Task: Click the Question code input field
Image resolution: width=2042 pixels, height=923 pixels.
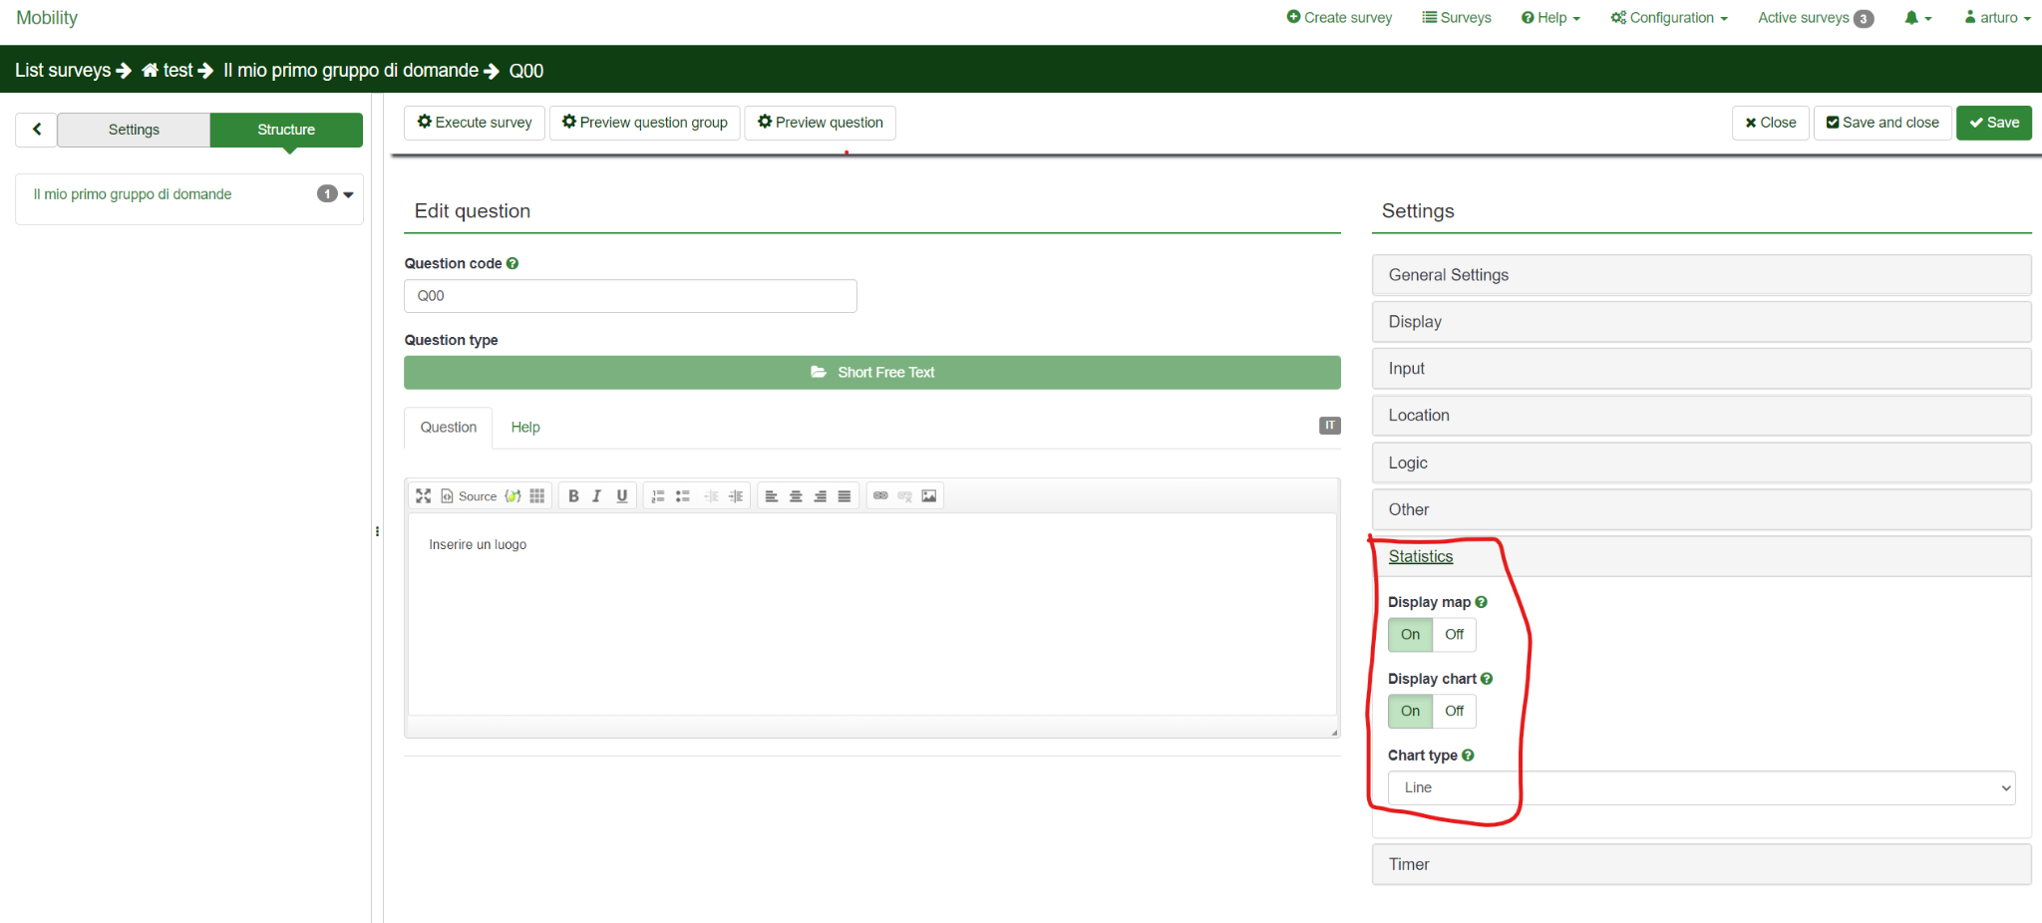Action: tap(630, 296)
